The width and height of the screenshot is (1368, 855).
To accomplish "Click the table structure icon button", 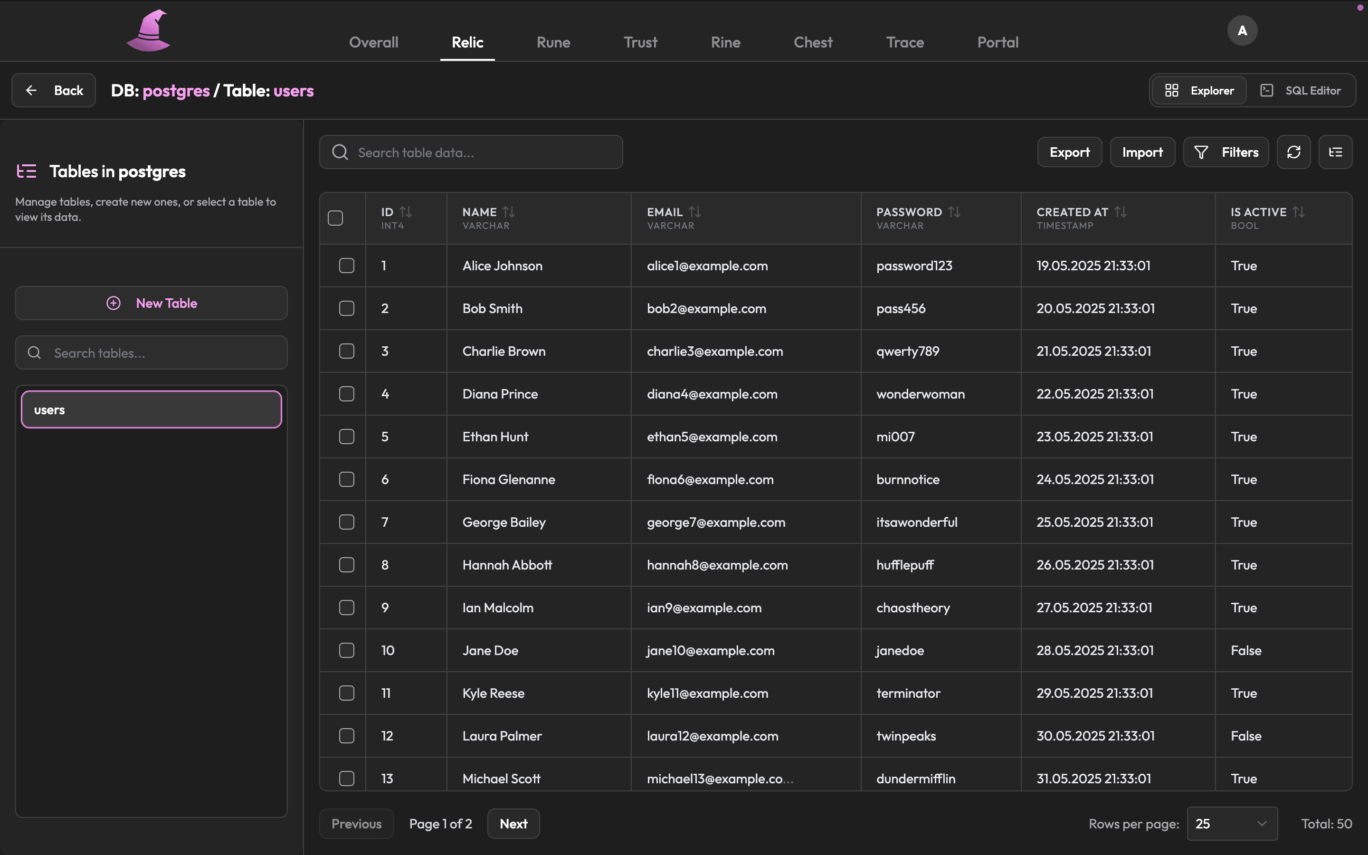I will point(1335,152).
